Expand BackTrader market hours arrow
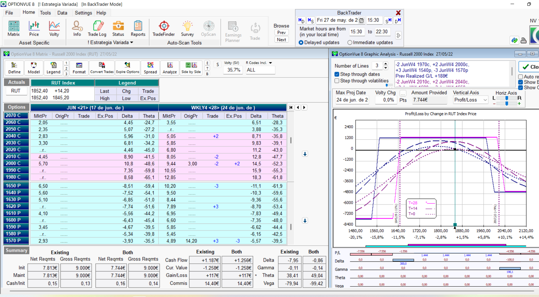 [x=398, y=35]
